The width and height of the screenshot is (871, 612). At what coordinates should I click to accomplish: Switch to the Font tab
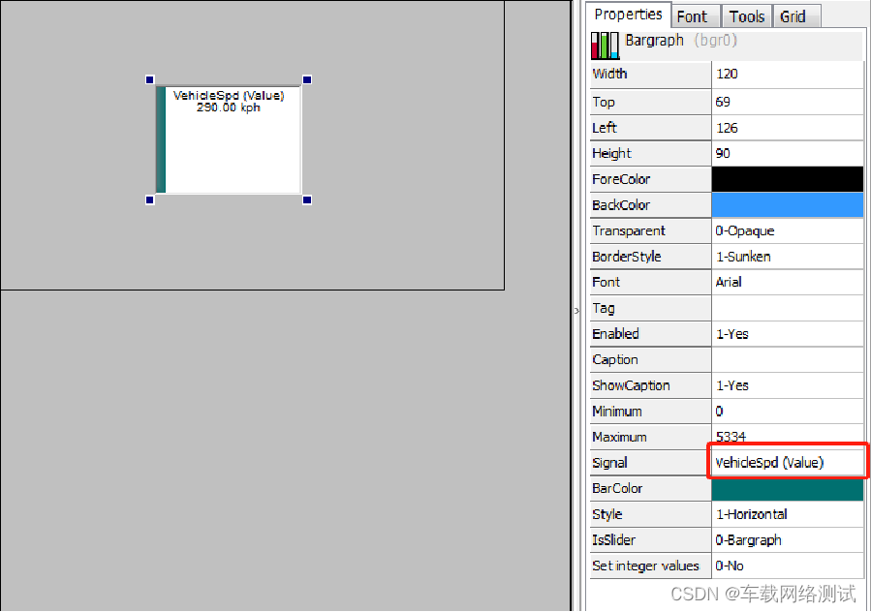(x=695, y=15)
